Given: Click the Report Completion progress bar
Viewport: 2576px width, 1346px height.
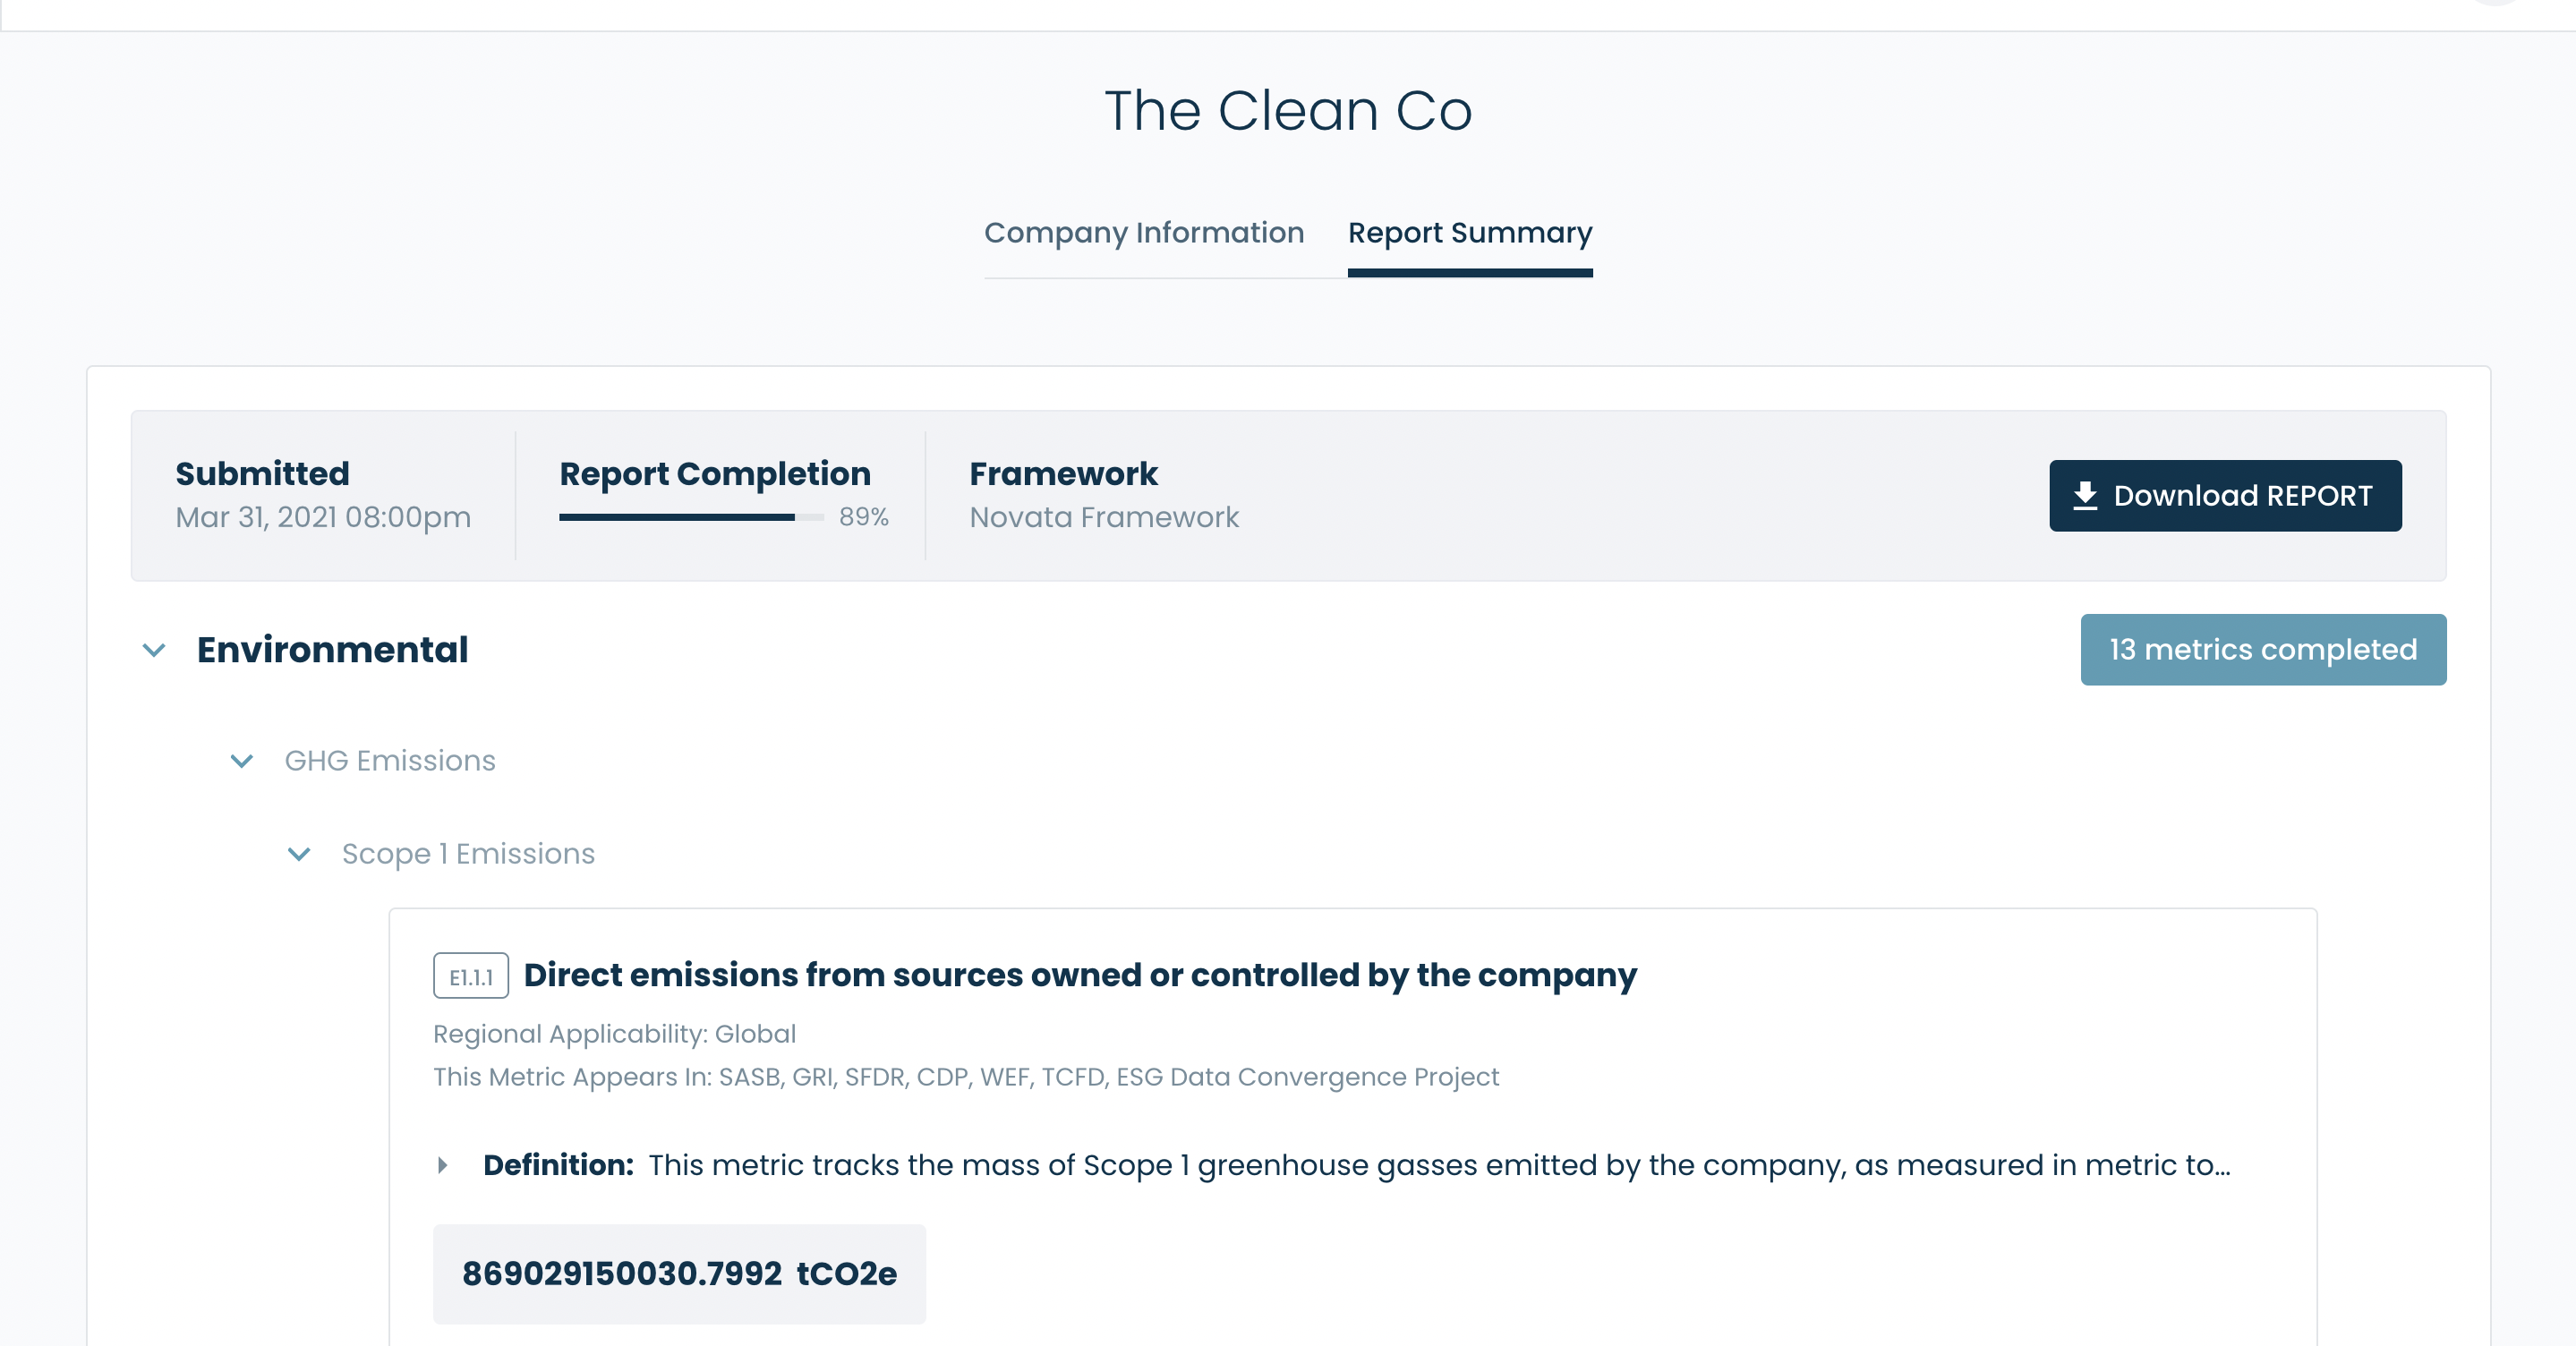Looking at the screenshot, I should click(x=691, y=517).
